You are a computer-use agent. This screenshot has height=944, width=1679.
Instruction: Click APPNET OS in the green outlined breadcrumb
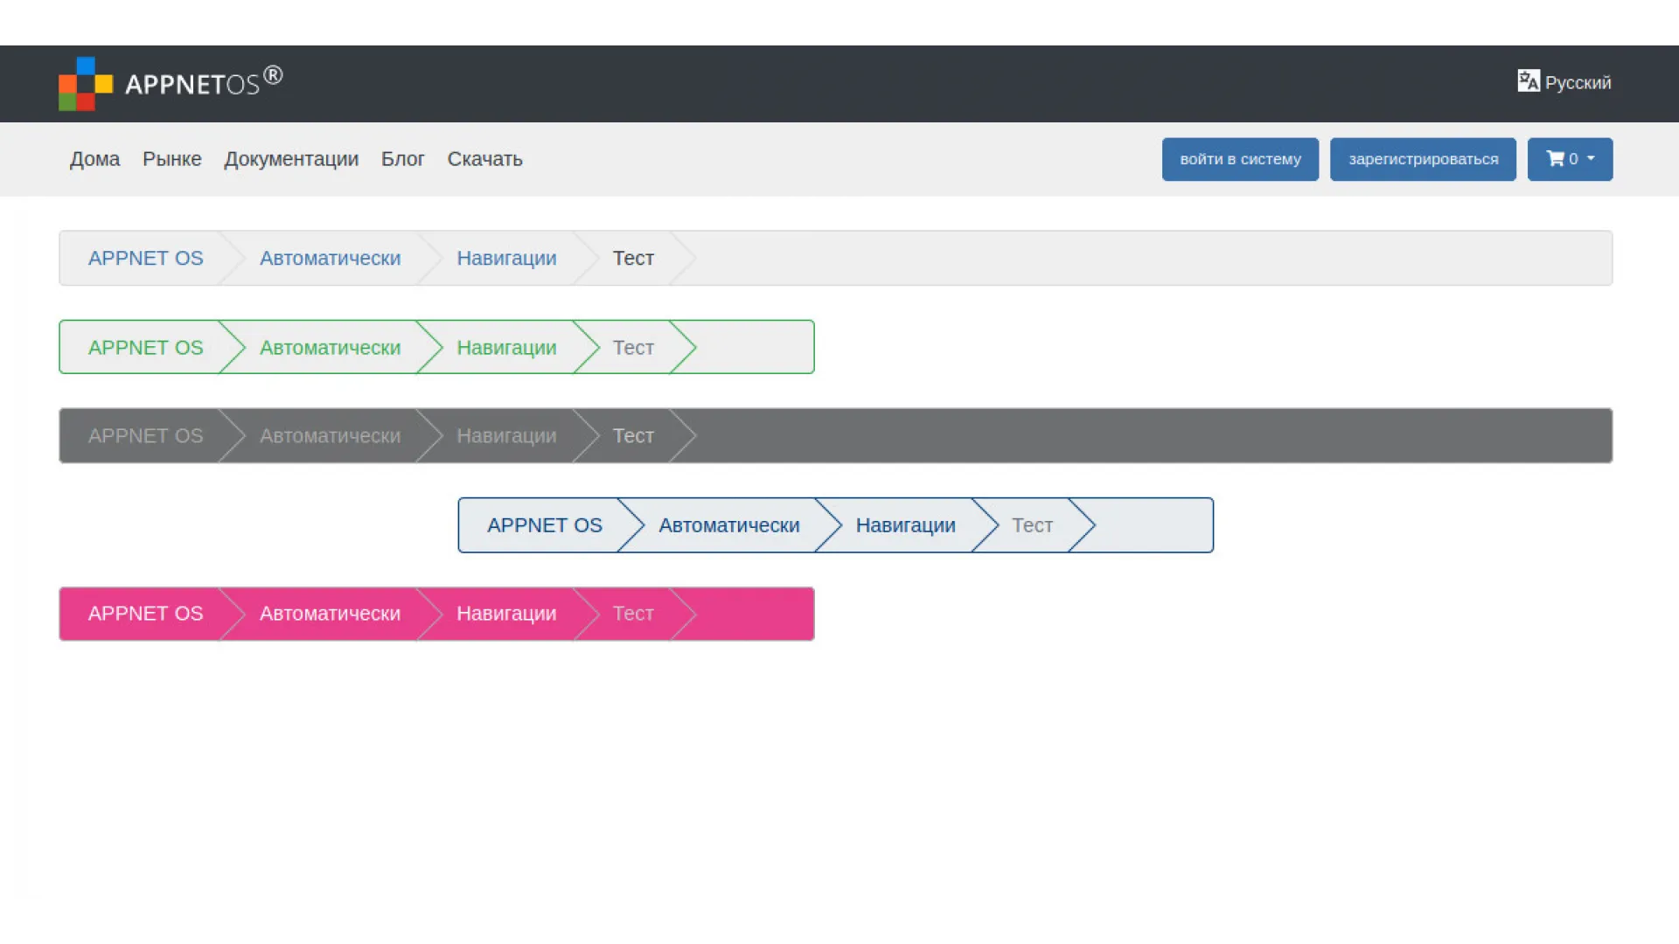coord(145,347)
